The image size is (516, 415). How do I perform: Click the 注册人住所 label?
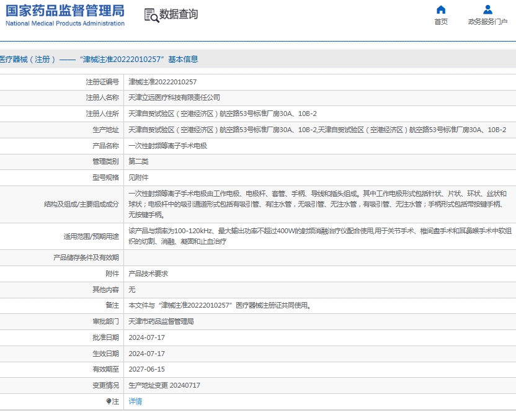pos(102,114)
